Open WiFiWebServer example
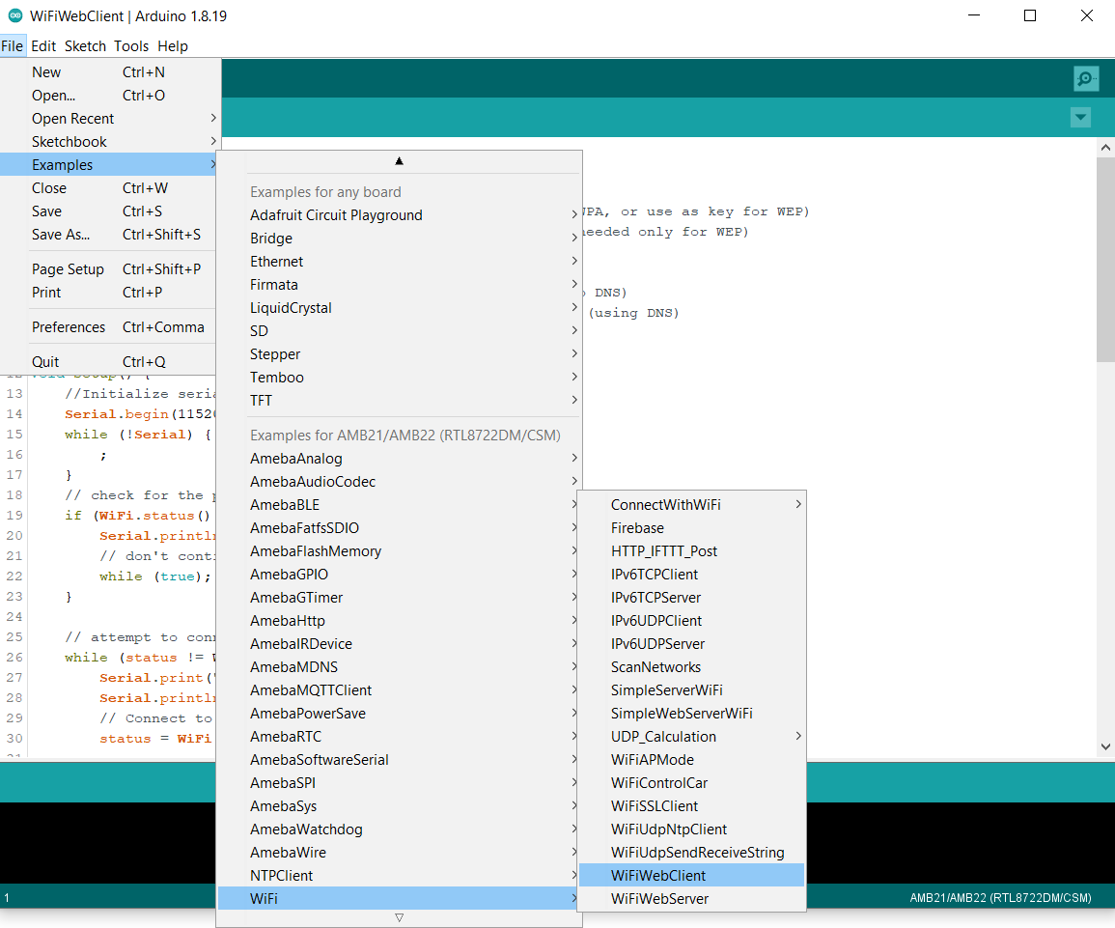The height and width of the screenshot is (928, 1115). pyautogui.click(x=692, y=899)
